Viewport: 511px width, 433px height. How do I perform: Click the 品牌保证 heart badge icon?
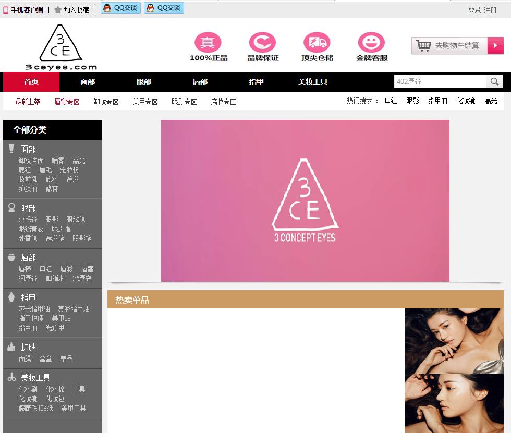click(x=262, y=42)
